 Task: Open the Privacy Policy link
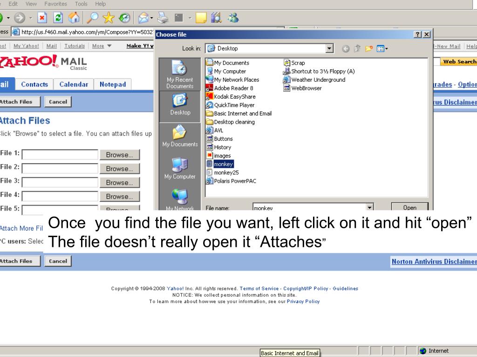pyautogui.click(x=303, y=301)
